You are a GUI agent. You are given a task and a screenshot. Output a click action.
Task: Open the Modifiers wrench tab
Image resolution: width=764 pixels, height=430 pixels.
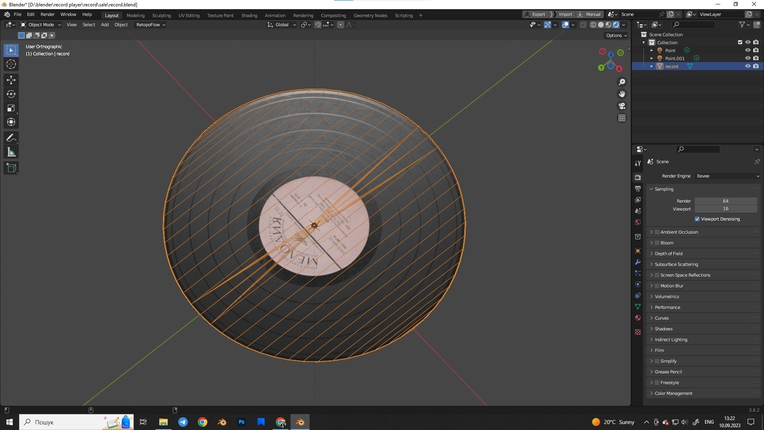[638, 262]
